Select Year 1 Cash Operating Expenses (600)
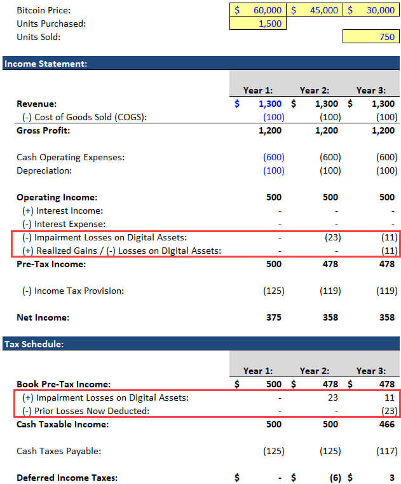This screenshot has height=484, width=401. point(274,158)
